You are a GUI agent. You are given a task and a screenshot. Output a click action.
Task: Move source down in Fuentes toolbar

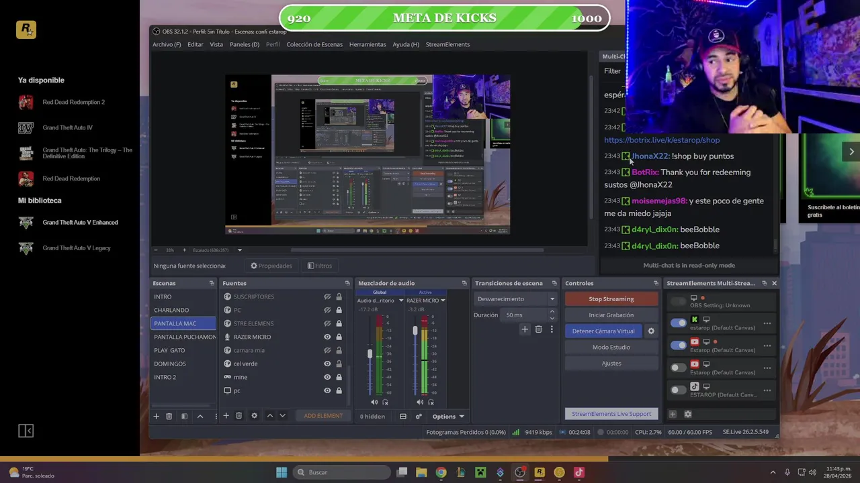tap(282, 416)
